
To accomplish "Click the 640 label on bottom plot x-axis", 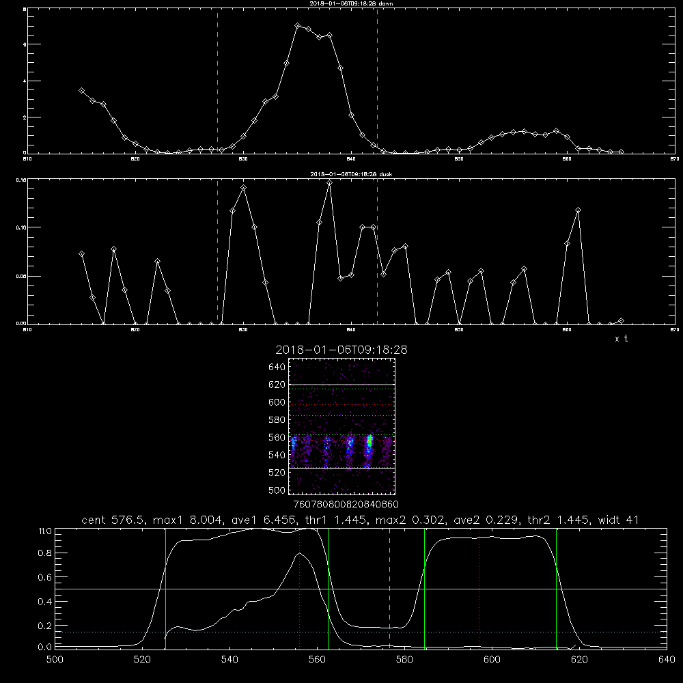I will point(667,659).
